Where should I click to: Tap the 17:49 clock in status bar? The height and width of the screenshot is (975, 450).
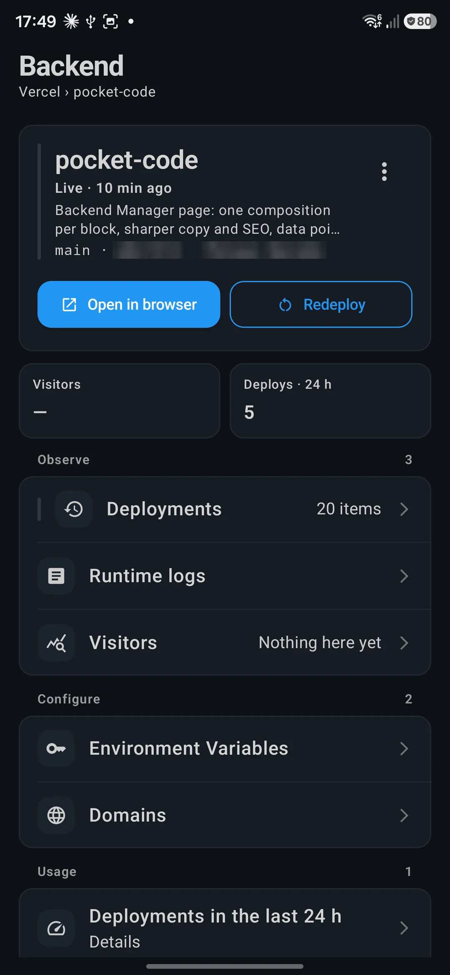(x=35, y=21)
